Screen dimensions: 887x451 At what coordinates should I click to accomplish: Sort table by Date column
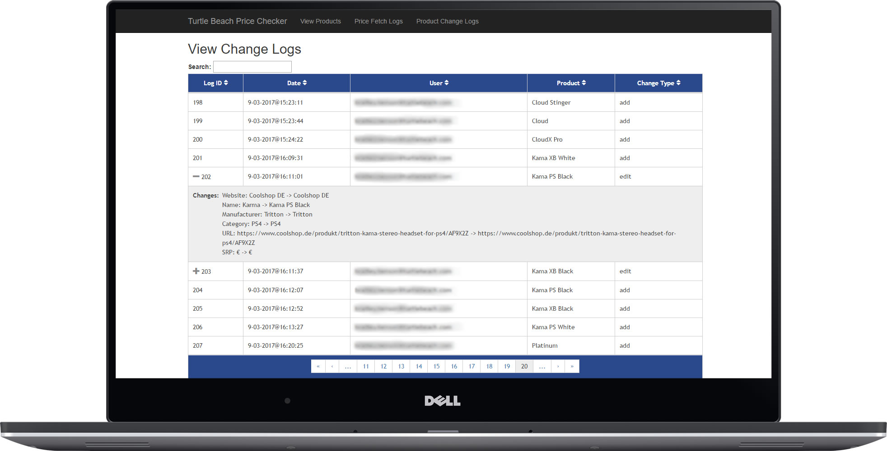(x=297, y=83)
